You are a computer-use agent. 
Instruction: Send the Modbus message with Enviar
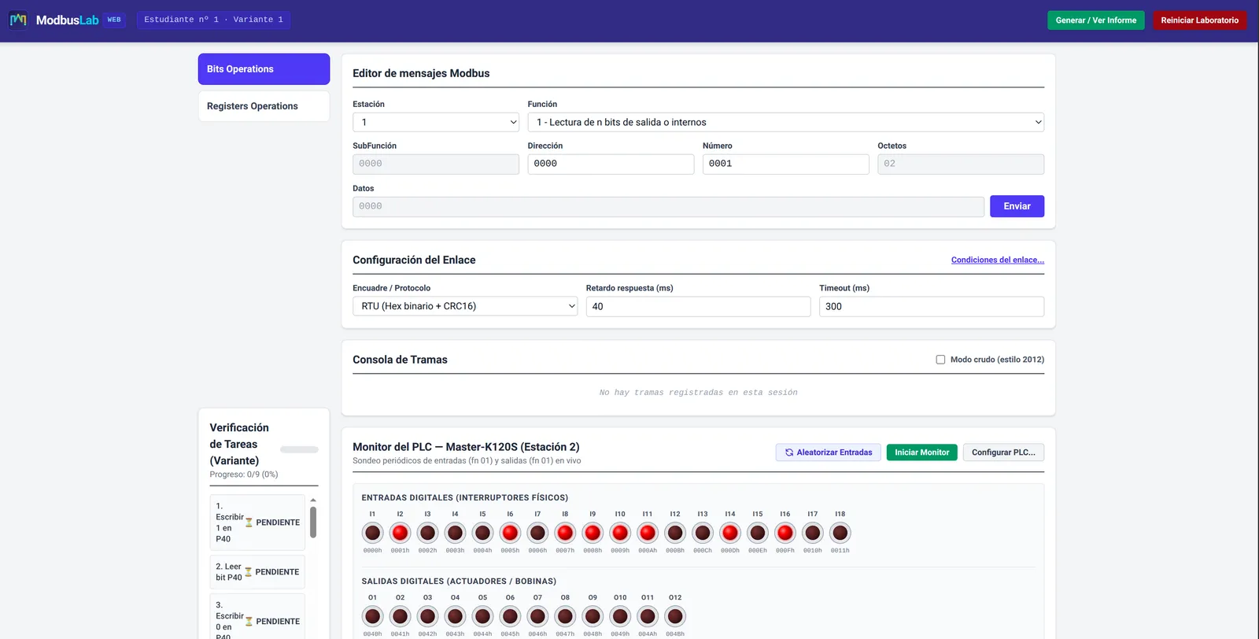[x=1017, y=206]
